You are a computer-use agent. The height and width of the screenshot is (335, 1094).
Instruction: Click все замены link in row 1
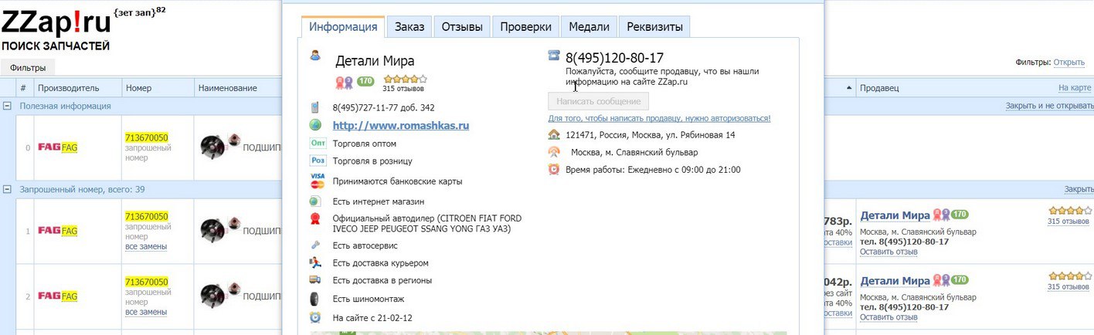pos(146,246)
